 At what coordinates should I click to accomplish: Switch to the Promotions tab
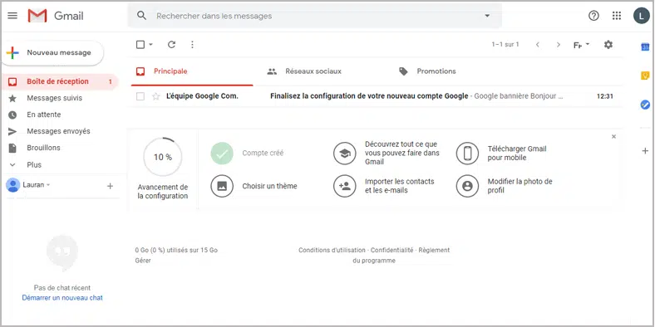436,71
